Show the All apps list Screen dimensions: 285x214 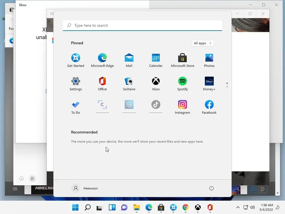(203, 43)
